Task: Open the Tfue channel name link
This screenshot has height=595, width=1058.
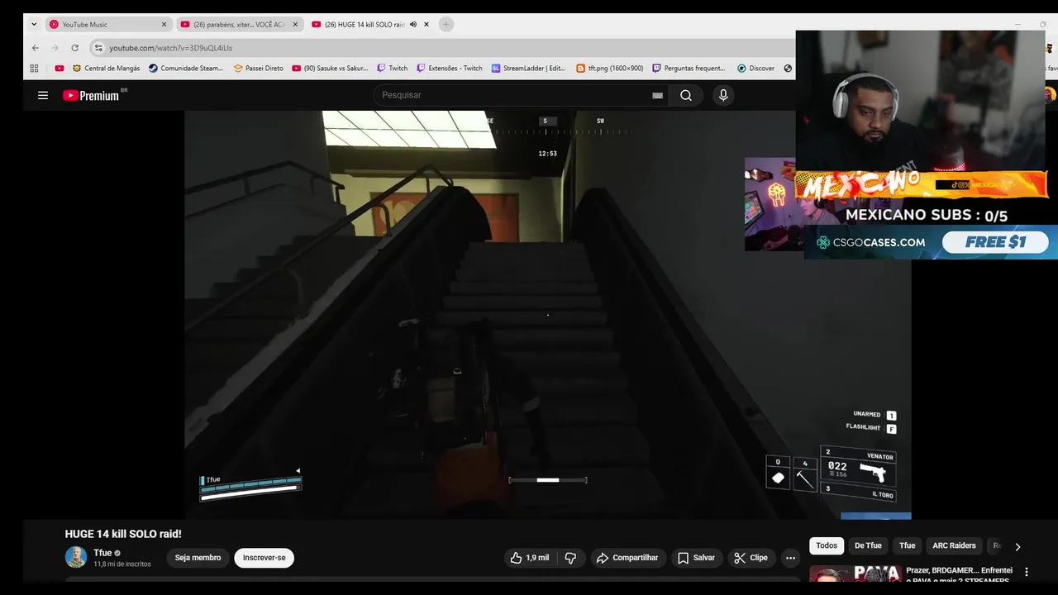Action: pos(102,553)
